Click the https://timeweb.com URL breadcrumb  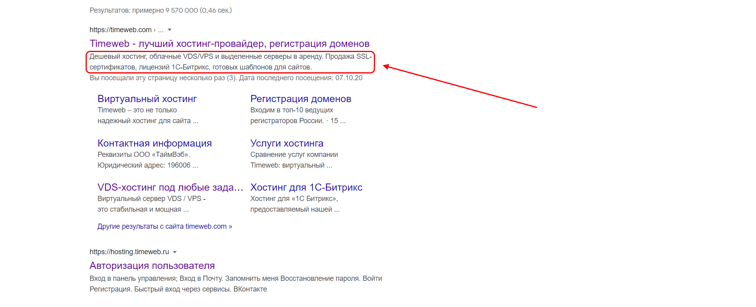pyautogui.click(x=120, y=30)
